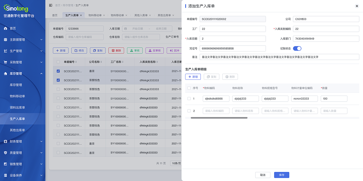The image size is (363, 181).
Task: Collapse the 库存管理 menu chevron
Action: (x=41, y=74)
